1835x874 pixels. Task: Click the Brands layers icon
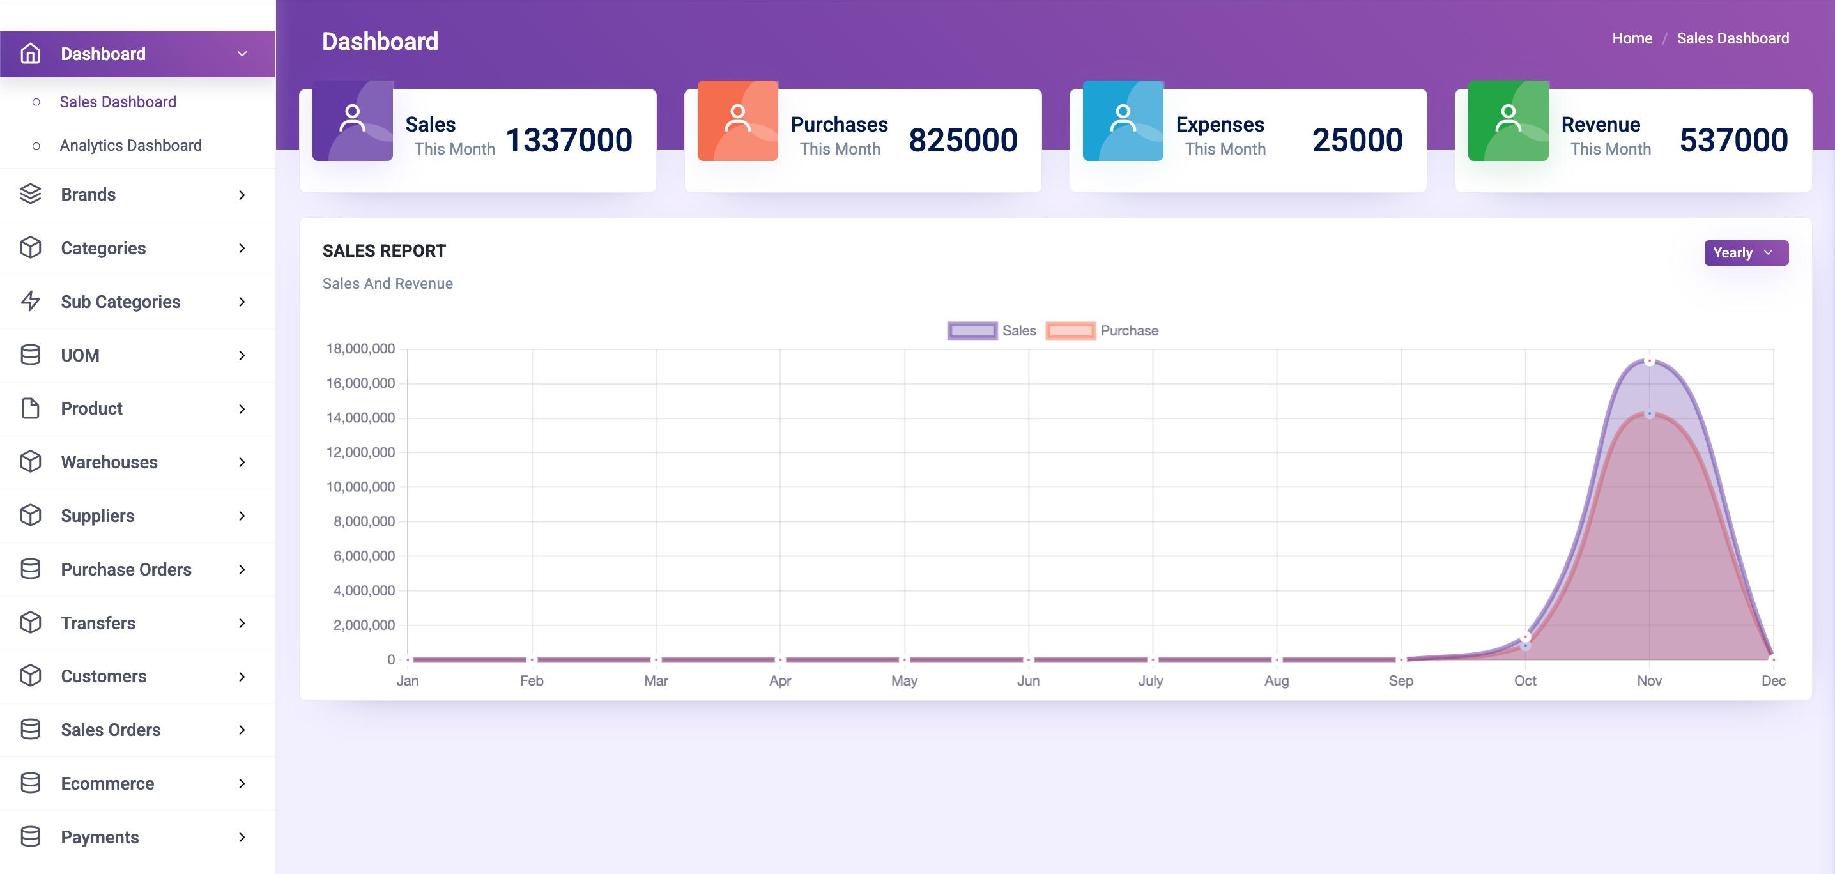pos(30,194)
